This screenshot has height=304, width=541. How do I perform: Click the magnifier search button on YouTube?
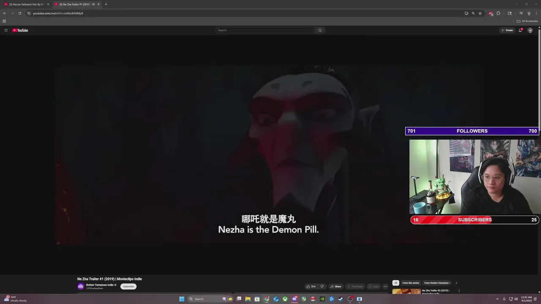pos(320,30)
